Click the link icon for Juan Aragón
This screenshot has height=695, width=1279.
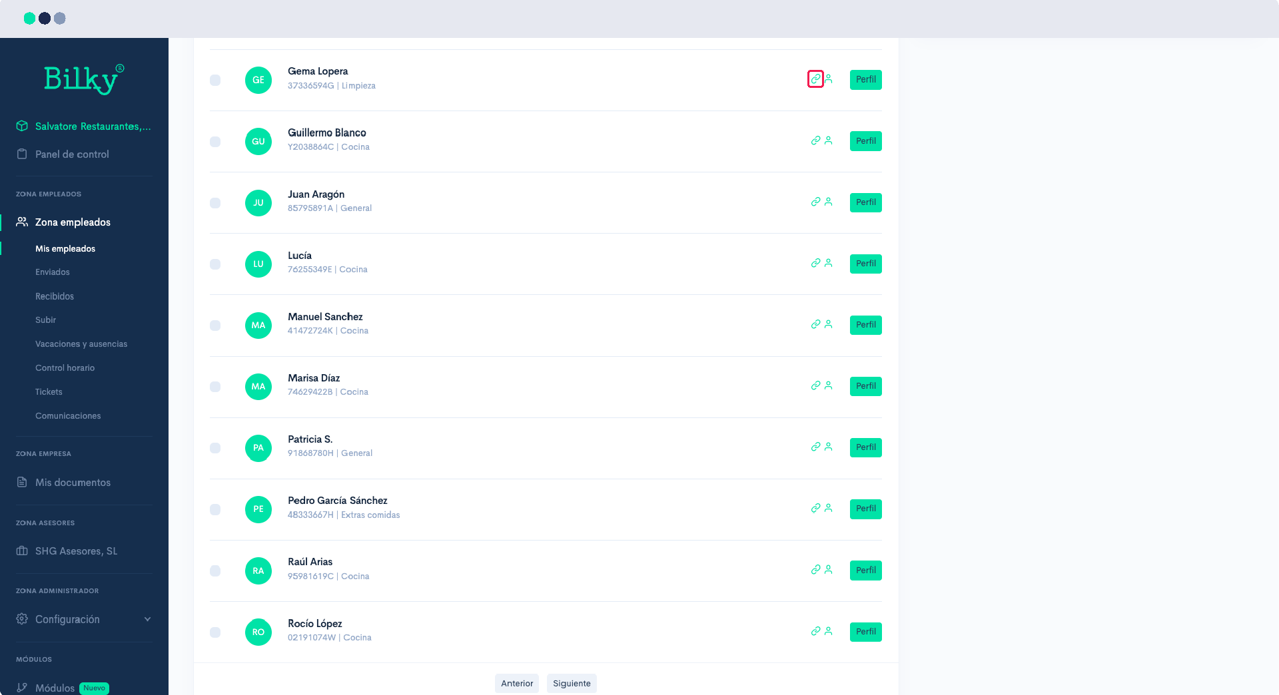(x=815, y=202)
